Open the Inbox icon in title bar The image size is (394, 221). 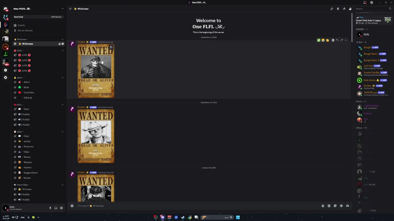click(365, 2)
